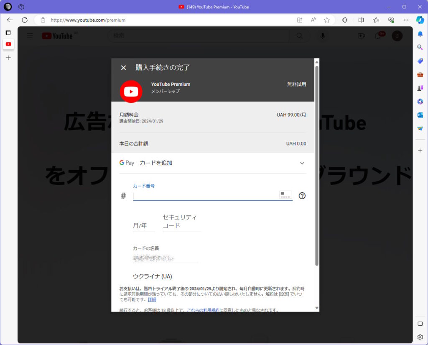428x345 pixels.
Task: Open the workspaces icon in title bar
Action: (x=21, y=7)
